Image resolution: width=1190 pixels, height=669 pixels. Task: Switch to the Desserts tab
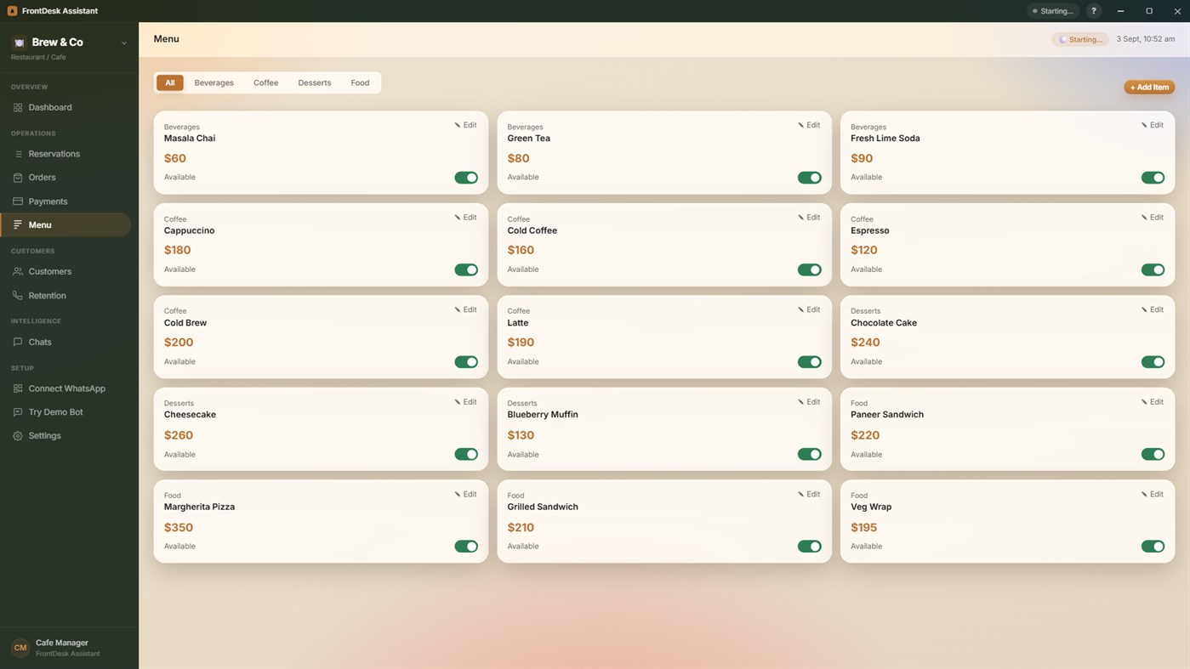point(315,83)
